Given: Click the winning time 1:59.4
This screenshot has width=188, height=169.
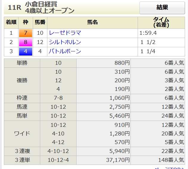Looking at the screenshot, I should tap(148, 33).
